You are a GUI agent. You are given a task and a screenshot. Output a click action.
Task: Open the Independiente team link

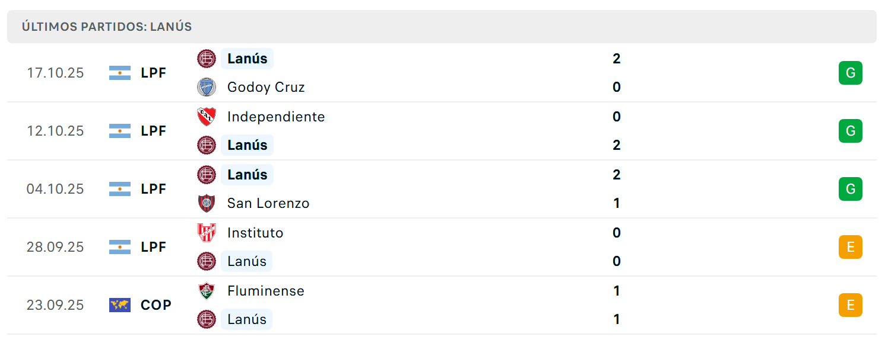(276, 117)
